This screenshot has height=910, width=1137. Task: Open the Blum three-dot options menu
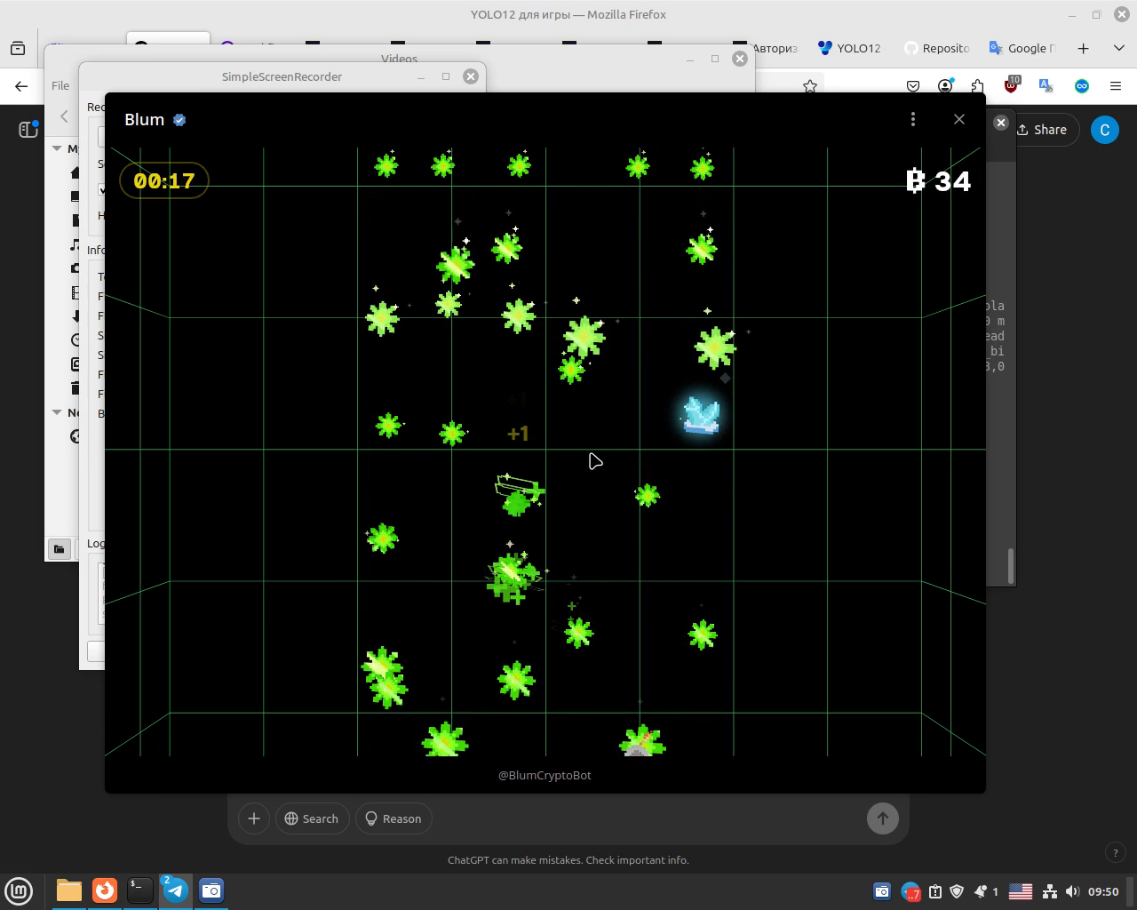coord(913,119)
